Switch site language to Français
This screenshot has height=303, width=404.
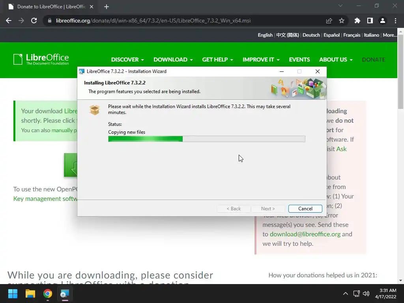(352, 35)
